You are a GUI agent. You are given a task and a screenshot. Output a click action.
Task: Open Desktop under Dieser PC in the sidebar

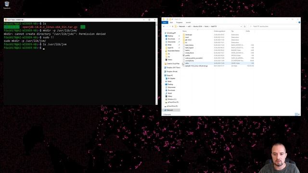(170, 85)
